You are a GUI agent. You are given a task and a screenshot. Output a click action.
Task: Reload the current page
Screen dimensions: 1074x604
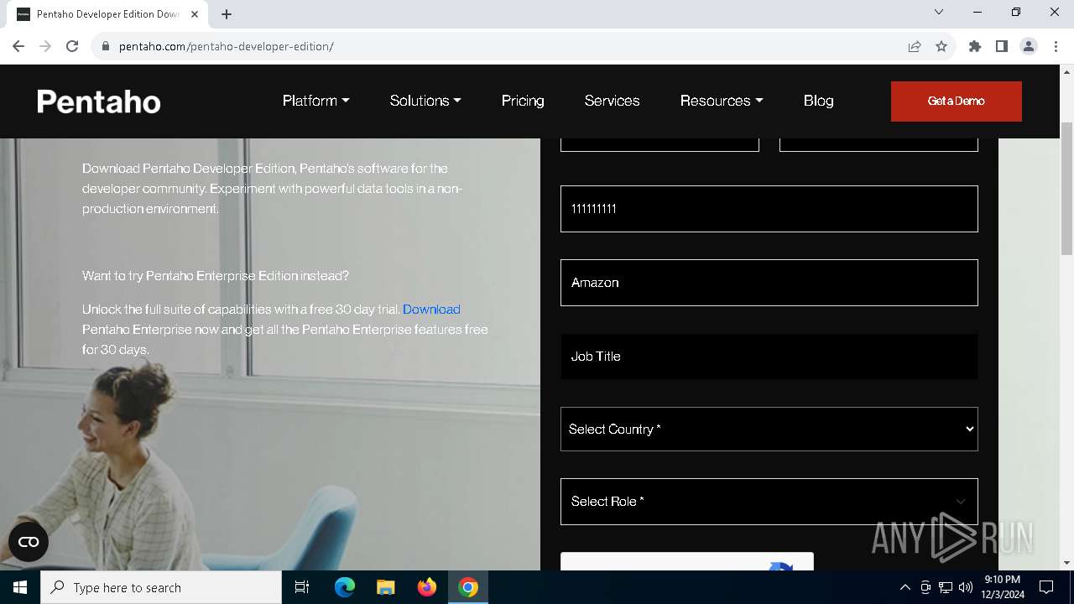(72, 46)
